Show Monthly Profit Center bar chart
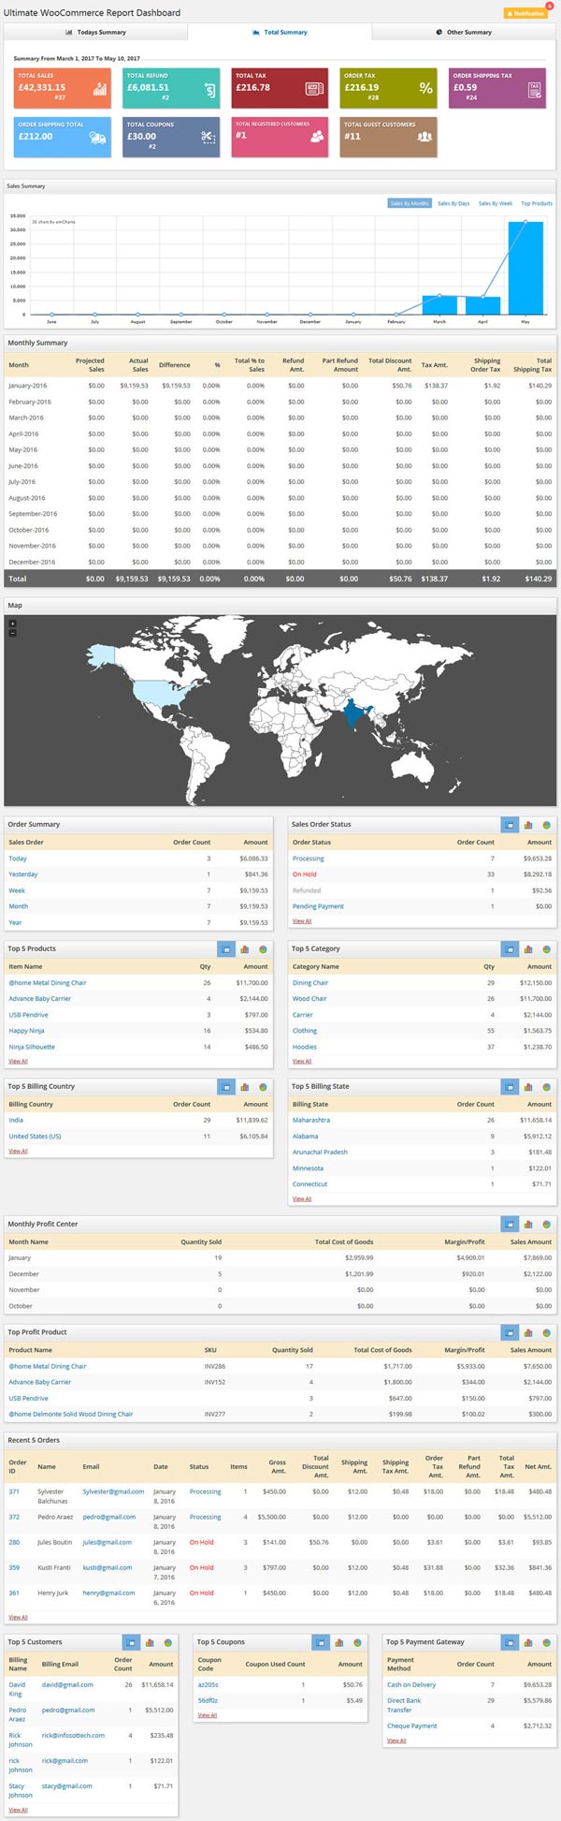This screenshot has width=561, height=1821. (528, 1225)
